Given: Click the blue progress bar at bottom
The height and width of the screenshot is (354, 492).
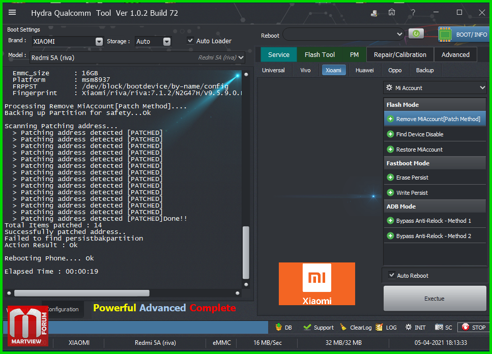Looking at the screenshot, I should point(135,328).
